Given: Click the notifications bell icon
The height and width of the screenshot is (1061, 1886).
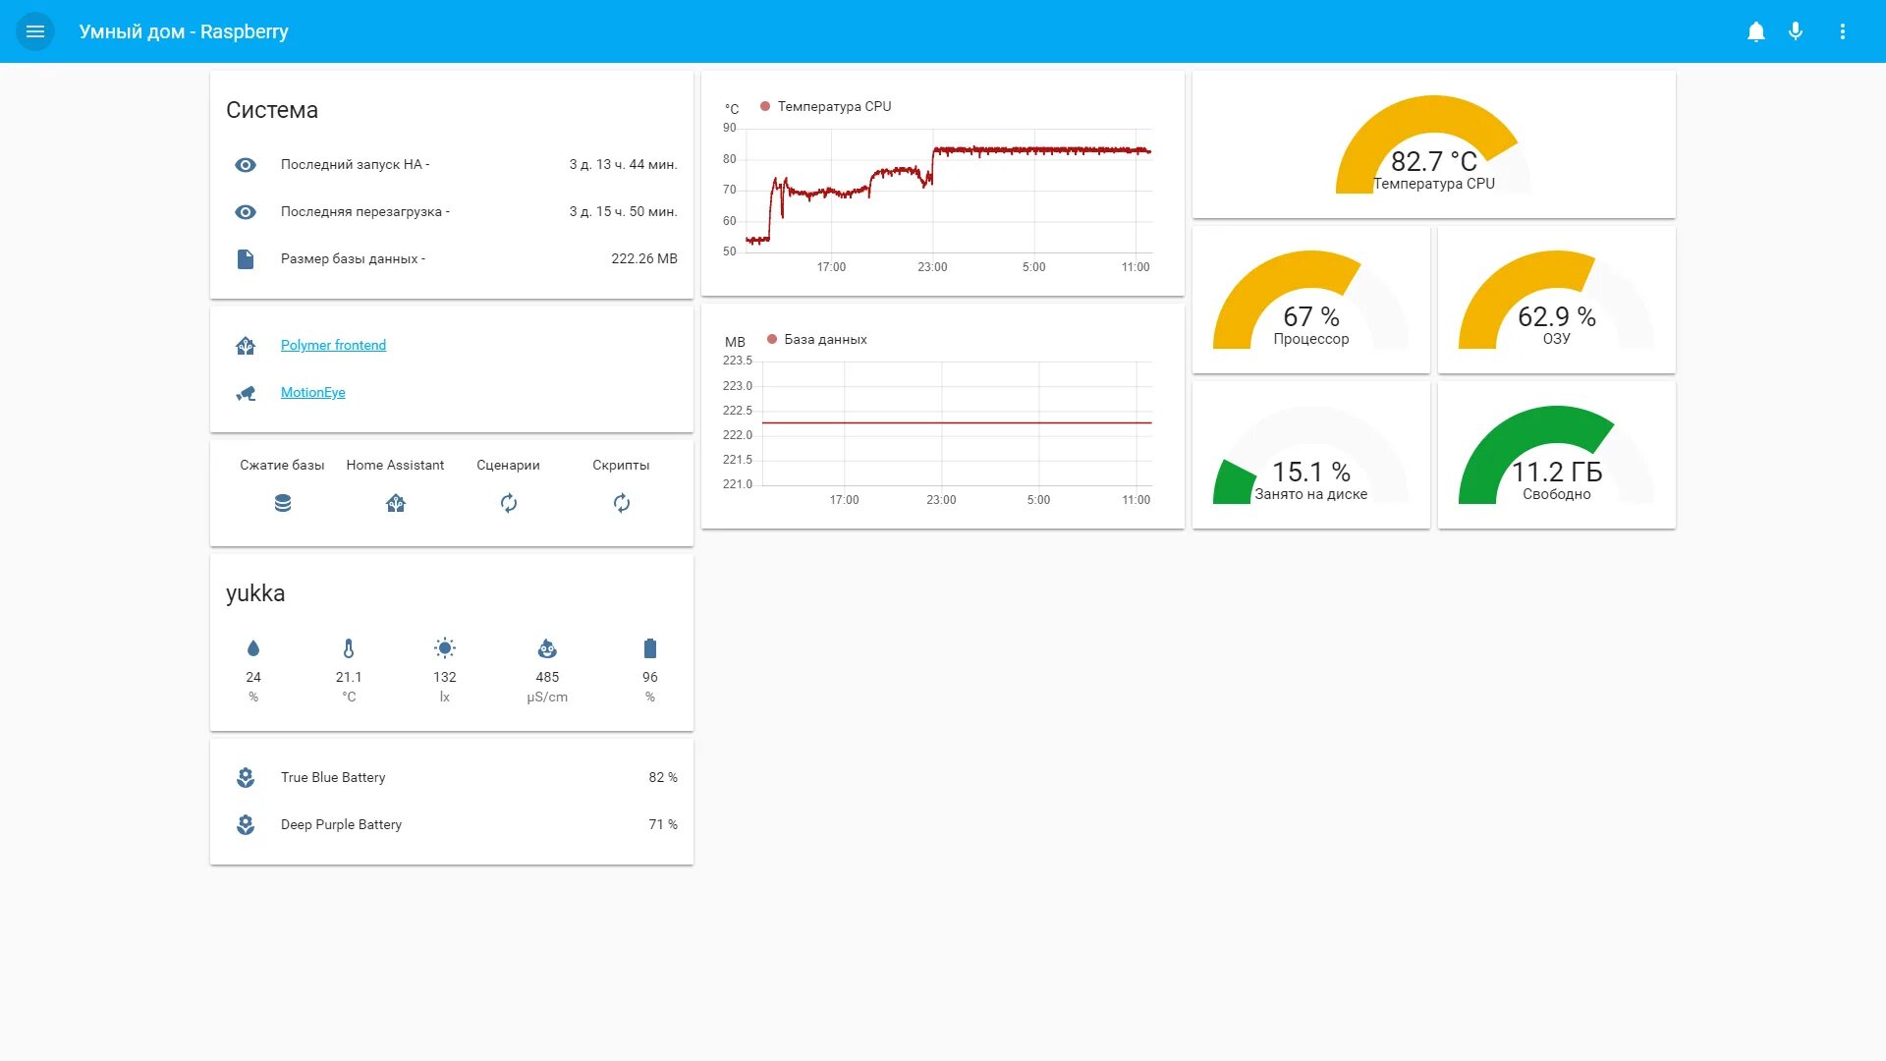Looking at the screenshot, I should click(1756, 31).
